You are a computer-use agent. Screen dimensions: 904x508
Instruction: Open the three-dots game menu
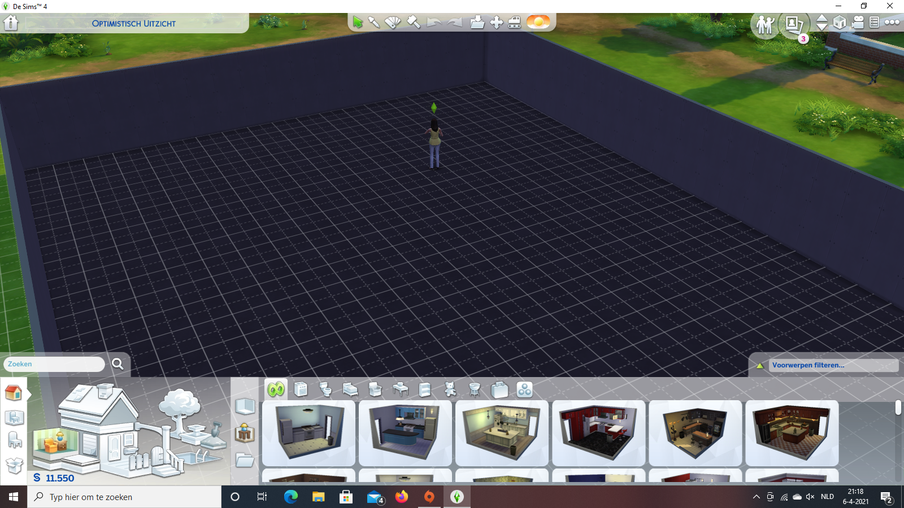click(892, 23)
